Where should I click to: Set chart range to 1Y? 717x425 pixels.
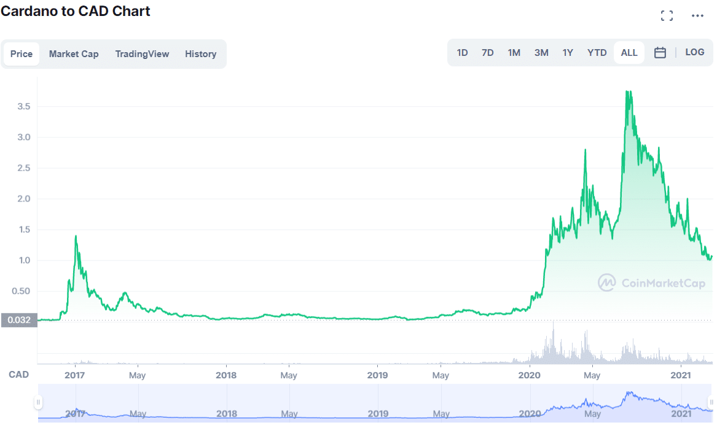[x=568, y=53]
